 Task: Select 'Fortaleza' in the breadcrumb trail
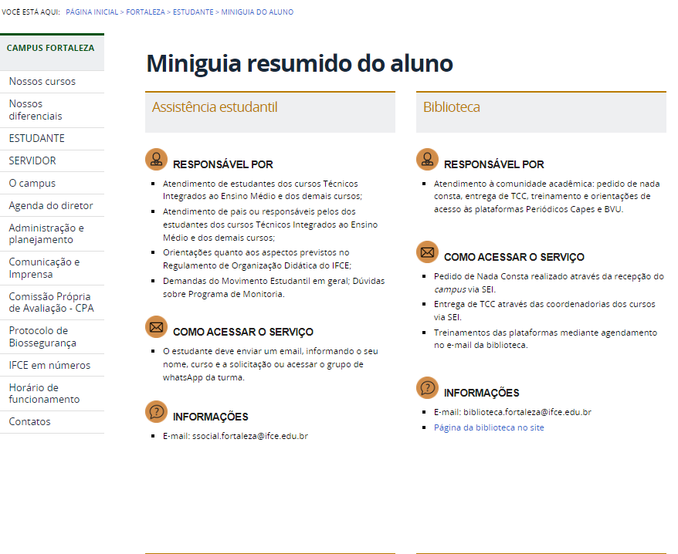point(146,12)
